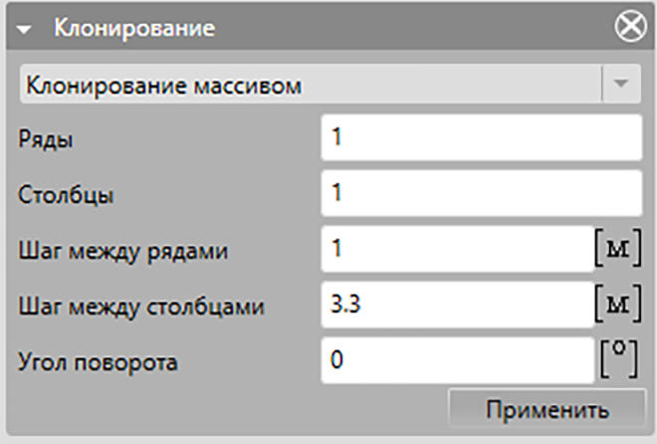Focus the Угол поворота input field
Viewport: 657px width, 444px height.
[458, 360]
